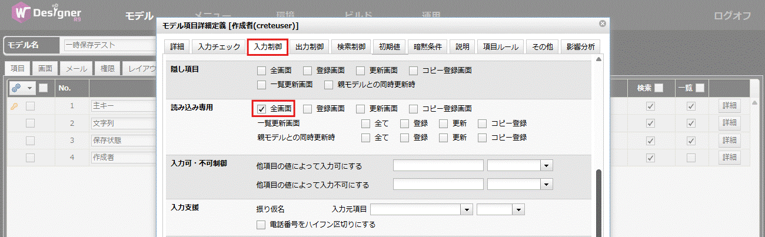Click 詳細 button on row 3
765x237 pixels.
(x=729, y=141)
